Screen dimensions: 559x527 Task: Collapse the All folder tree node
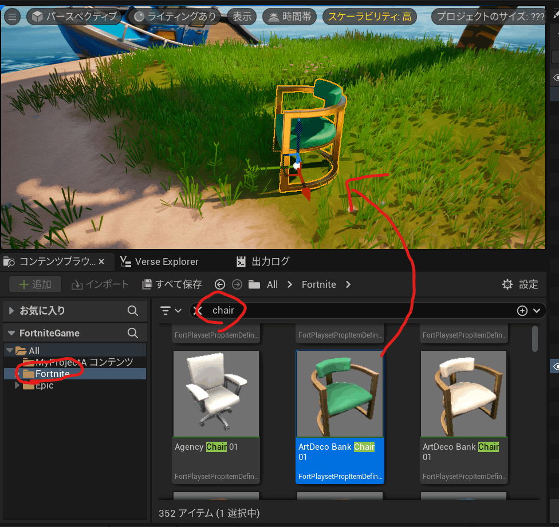pos(10,350)
